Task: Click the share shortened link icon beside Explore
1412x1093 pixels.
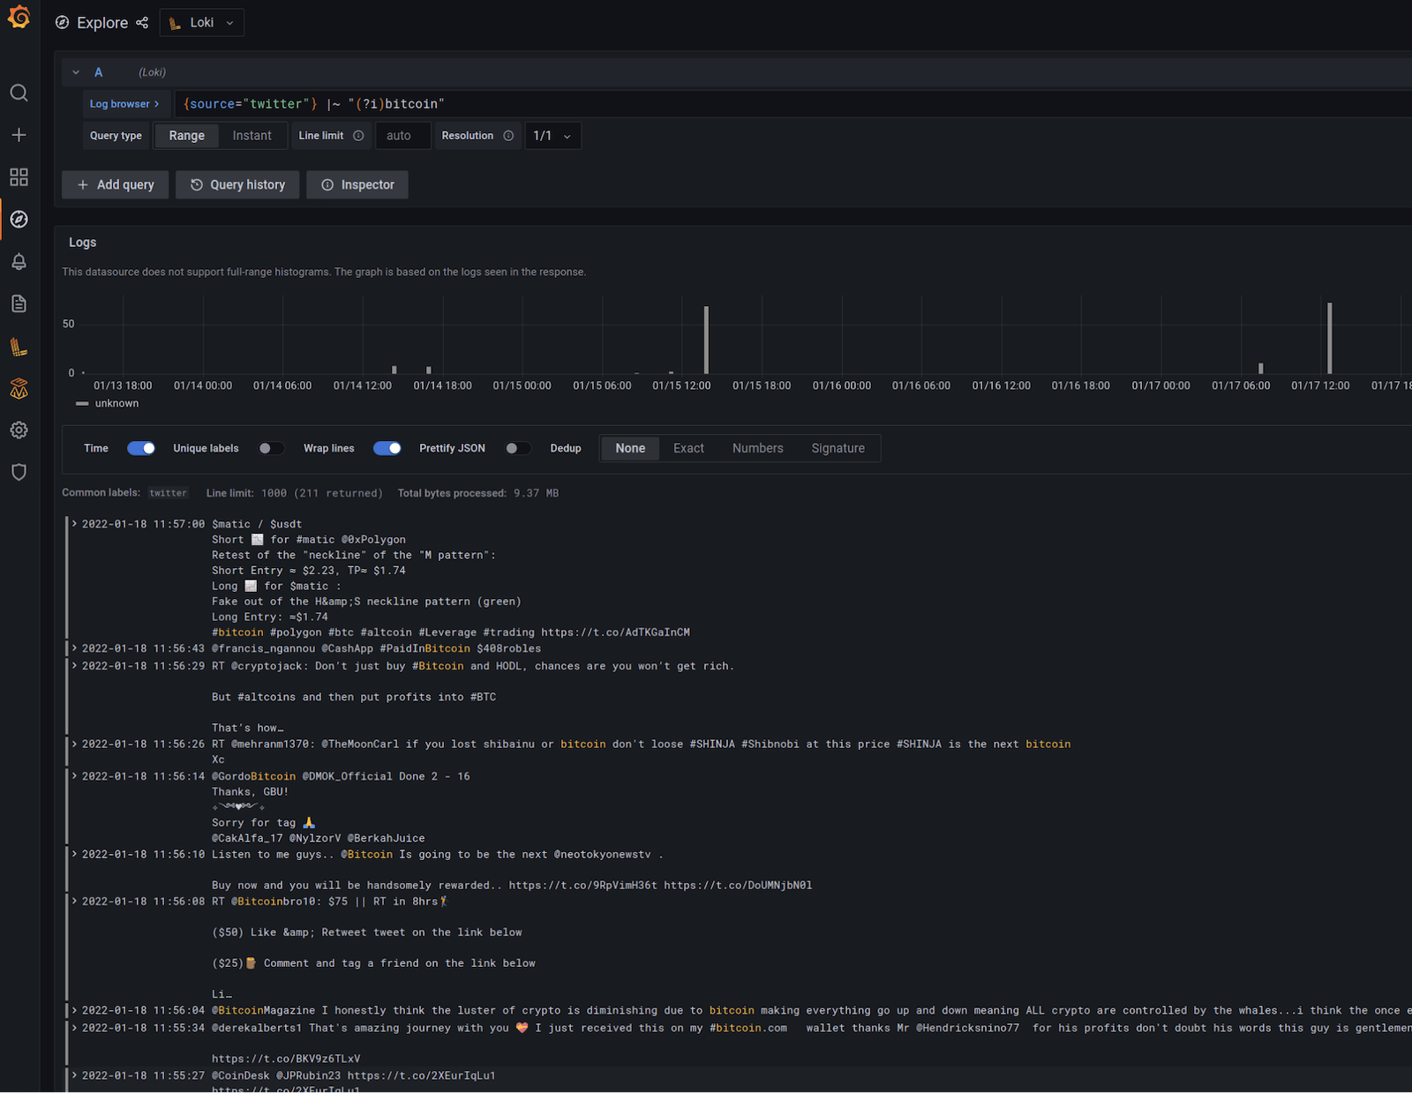Action: tap(141, 22)
